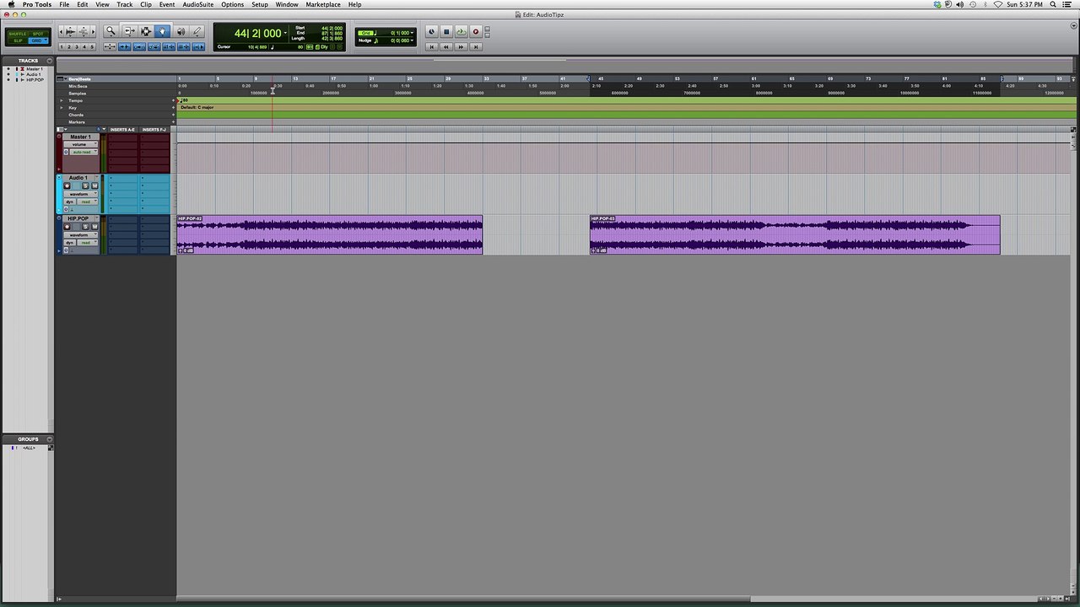Screen dimensions: 1080x607
Task: Open Master 1 auto read selector
Action: pyautogui.click(x=84, y=152)
